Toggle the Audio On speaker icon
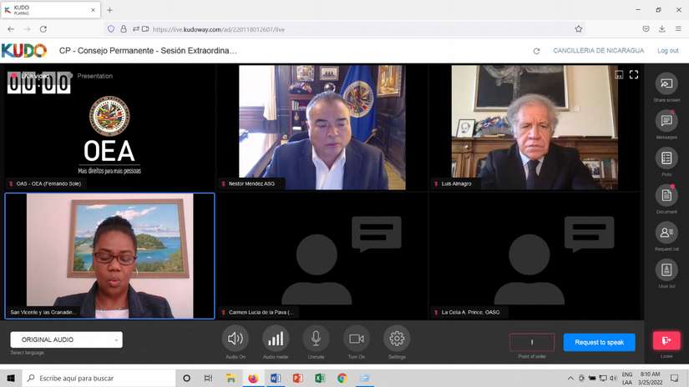 pos(235,339)
